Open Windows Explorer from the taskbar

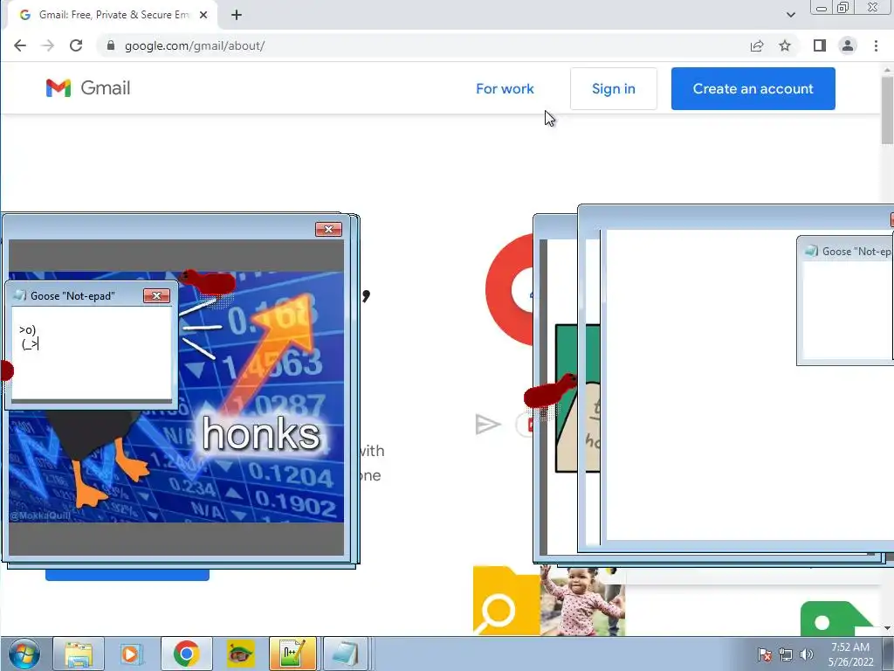pos(79,654)
